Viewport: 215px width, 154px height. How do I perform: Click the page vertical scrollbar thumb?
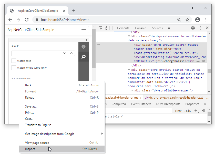click(94, 48)
